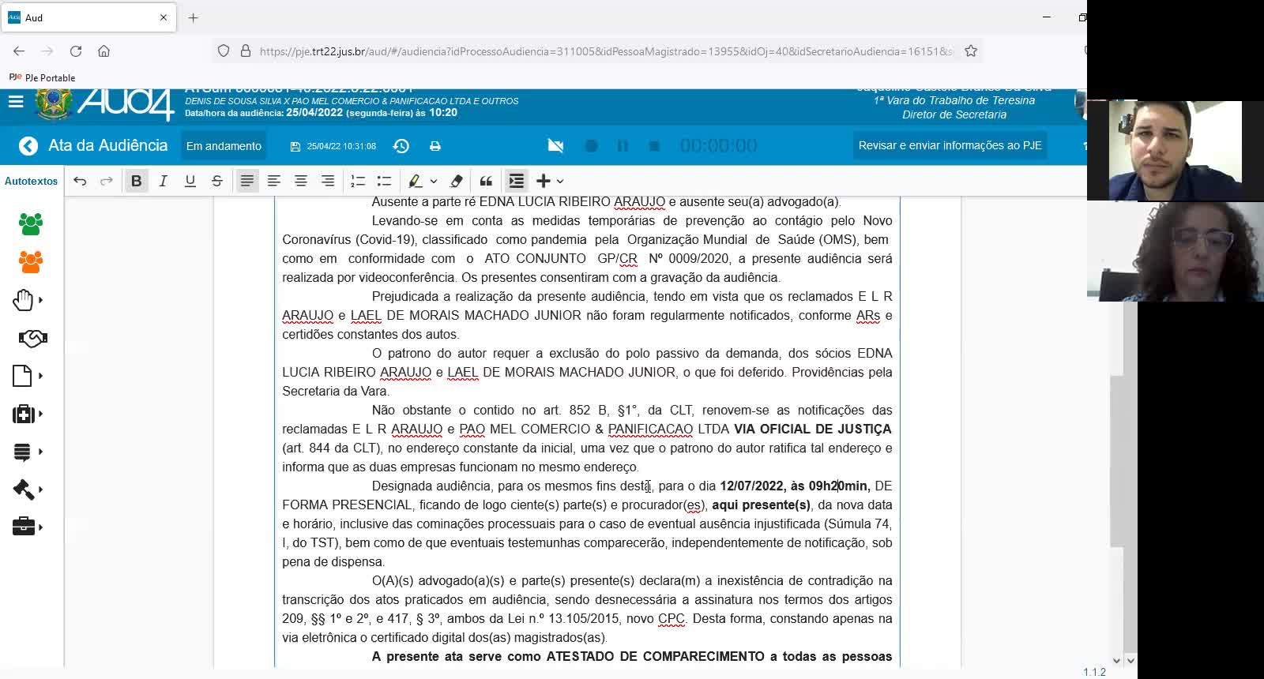Viewport: 1264px width, 679px height.
Task: Open the PJe Portable bookmark
Action: [x=42, y=77]
